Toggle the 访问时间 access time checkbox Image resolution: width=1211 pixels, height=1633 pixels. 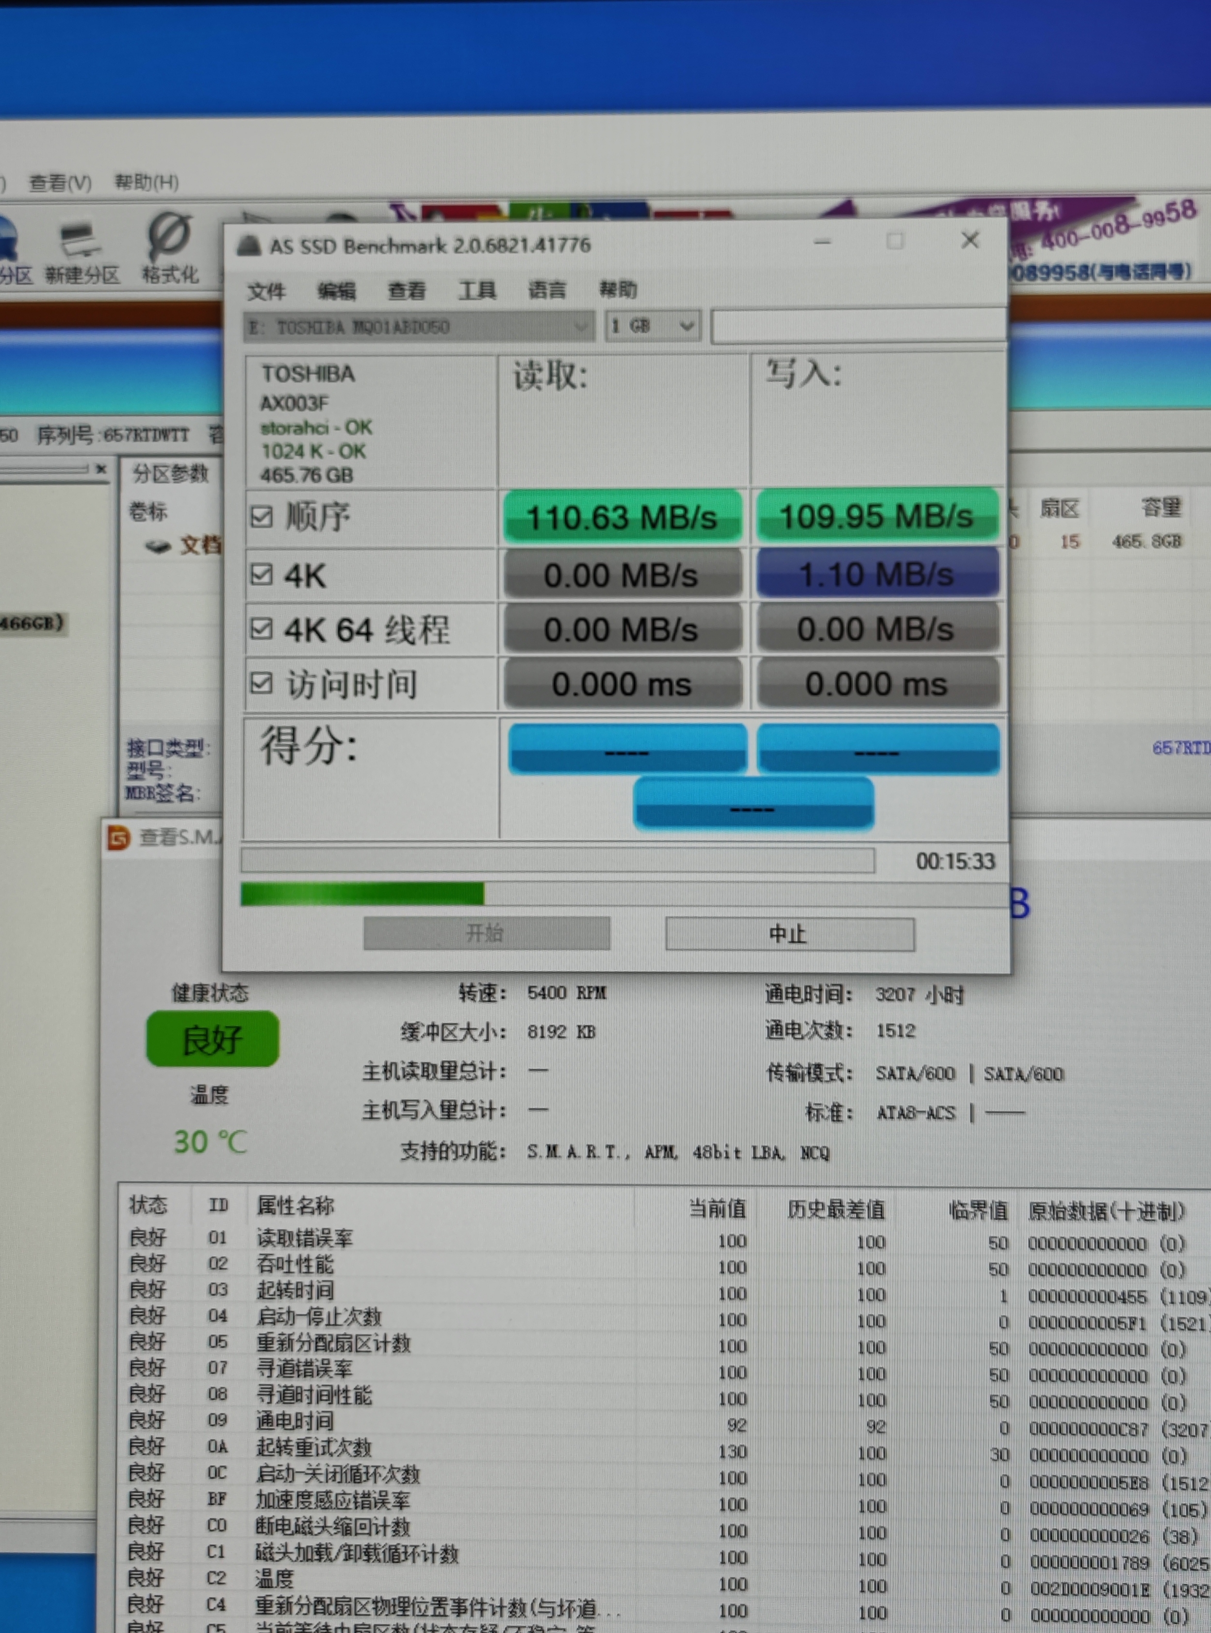point(262,683)
